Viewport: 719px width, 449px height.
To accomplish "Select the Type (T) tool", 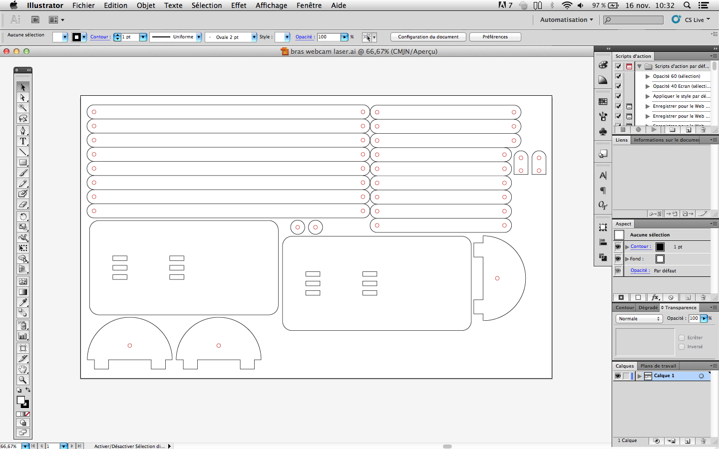I will click(23, 141).
